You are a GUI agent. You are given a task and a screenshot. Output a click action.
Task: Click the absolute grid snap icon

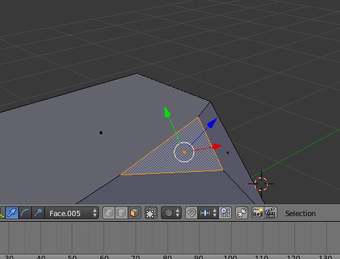coord(225,213)
